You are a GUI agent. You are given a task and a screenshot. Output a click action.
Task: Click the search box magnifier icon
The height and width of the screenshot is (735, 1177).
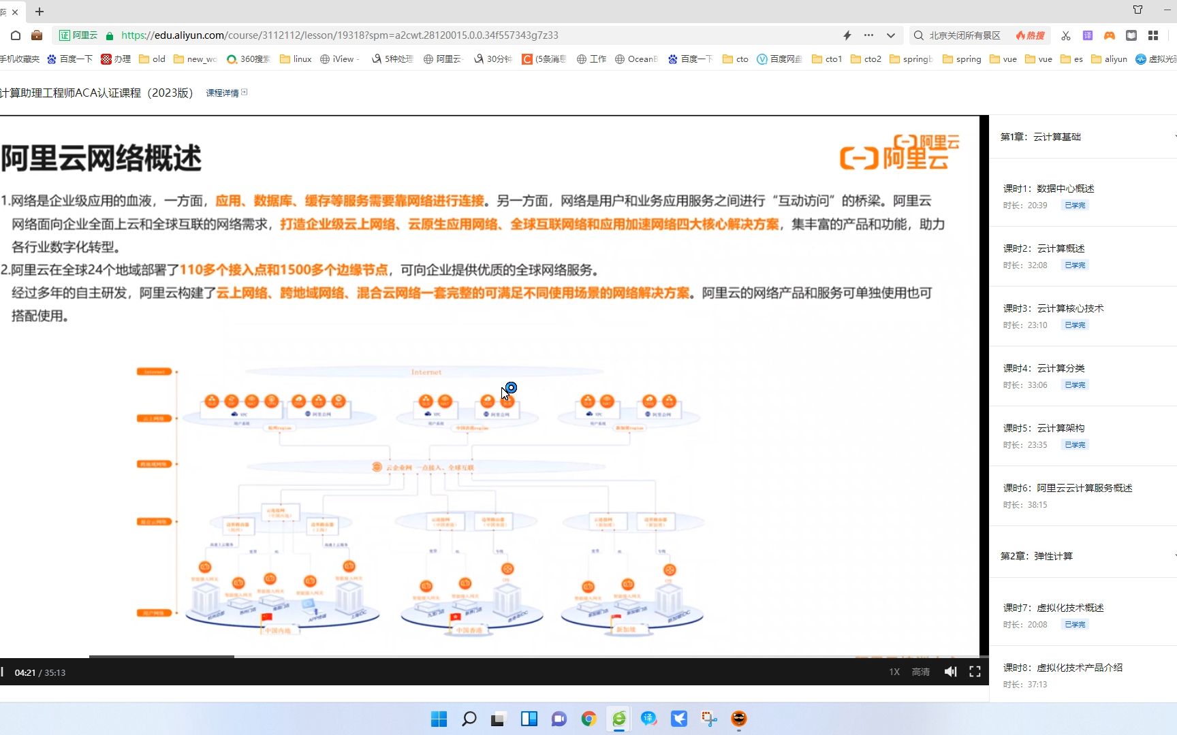pyautogui.click(x=919, y=35)
